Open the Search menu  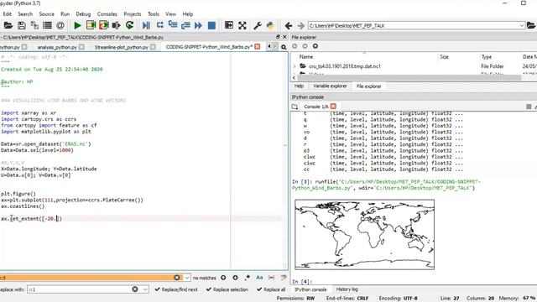25,14
